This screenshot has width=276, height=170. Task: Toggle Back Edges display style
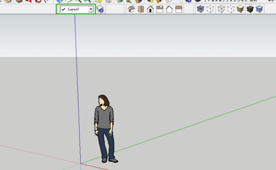210,9
